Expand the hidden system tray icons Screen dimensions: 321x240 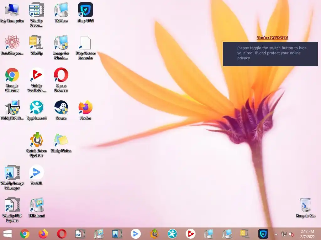coord(276,234)
